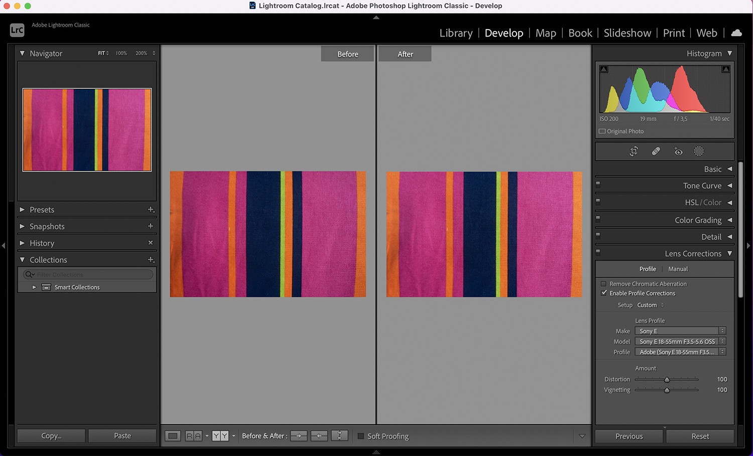Toggle the Soft Proofing checkbox
753x456 pixels.
(x=360, y=436)
